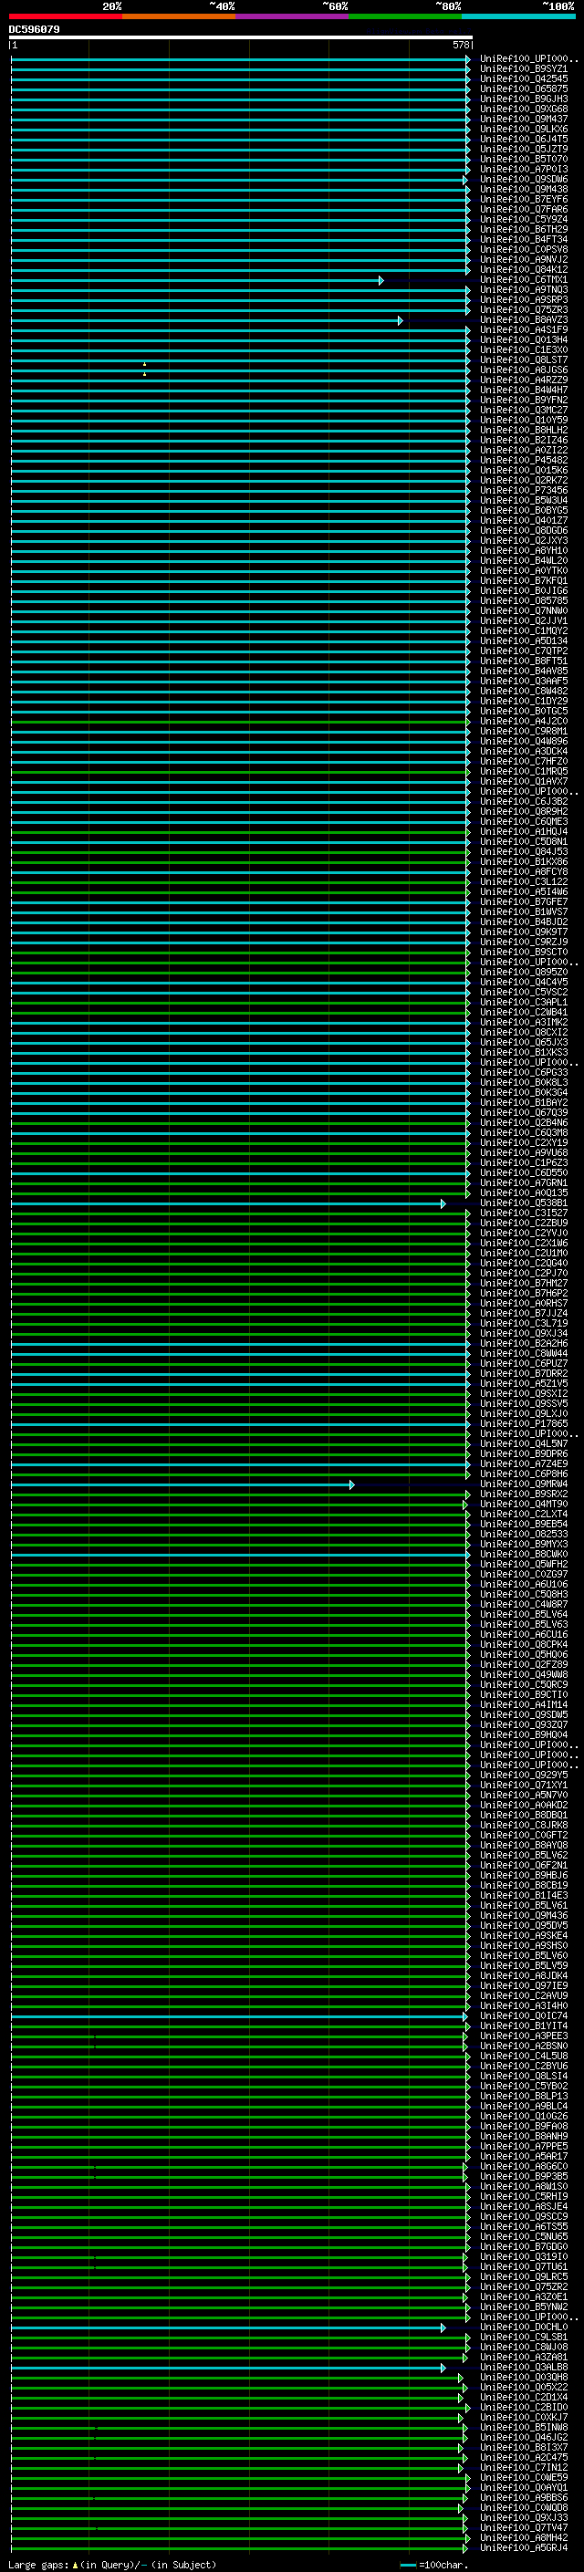
Task: Select the DC596079 query label
Action: 34,29
